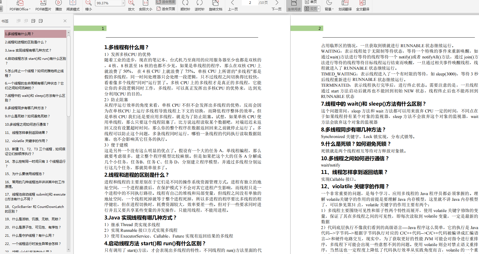Jump to bookmark 16、常用的几种线程池
This screenshot has height=254, width=479.
(x=35, y=184)
